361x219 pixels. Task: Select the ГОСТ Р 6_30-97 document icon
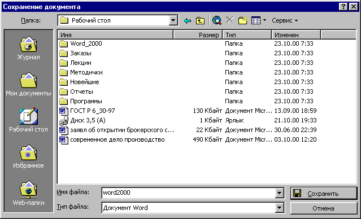point(64,111)
